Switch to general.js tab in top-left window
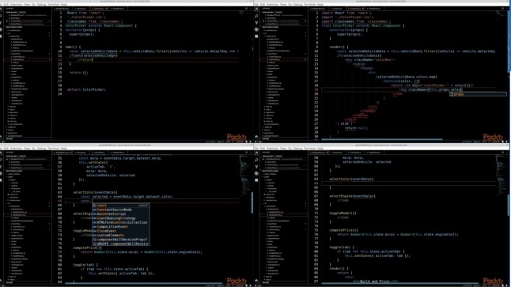The height and width of the screenshot is (287, 511). click(x=81, y=9)
